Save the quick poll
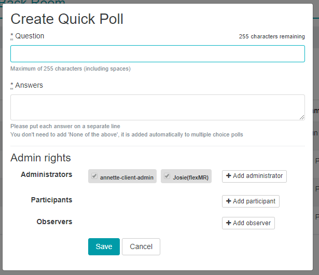319x275 pixels. point(104,246)
